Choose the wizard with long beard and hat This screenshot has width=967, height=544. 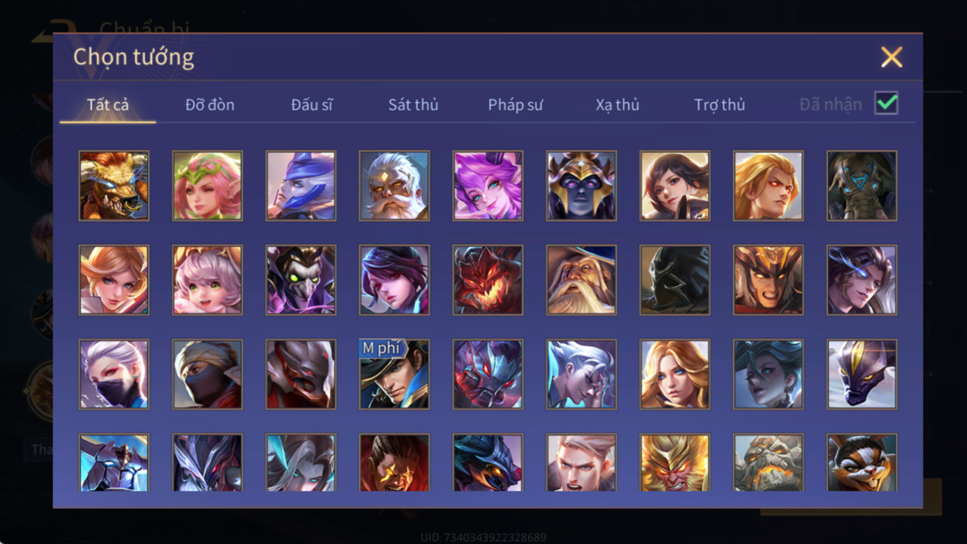pos(581,280)
